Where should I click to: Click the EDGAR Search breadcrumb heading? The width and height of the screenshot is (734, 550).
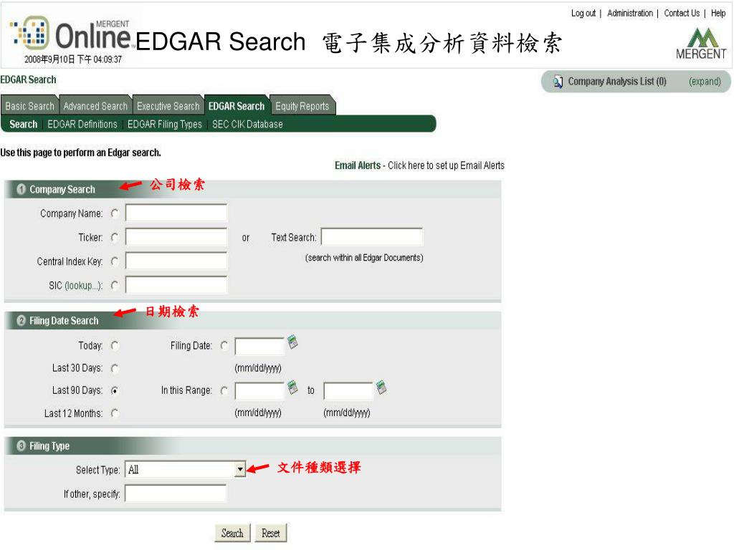tap(28, 79)
